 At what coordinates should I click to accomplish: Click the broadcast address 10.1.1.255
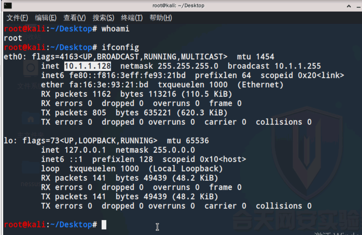pos(297,66)
